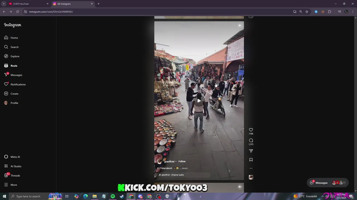
Task: Like the reel using the heart icon
Action: coord(251,130)
